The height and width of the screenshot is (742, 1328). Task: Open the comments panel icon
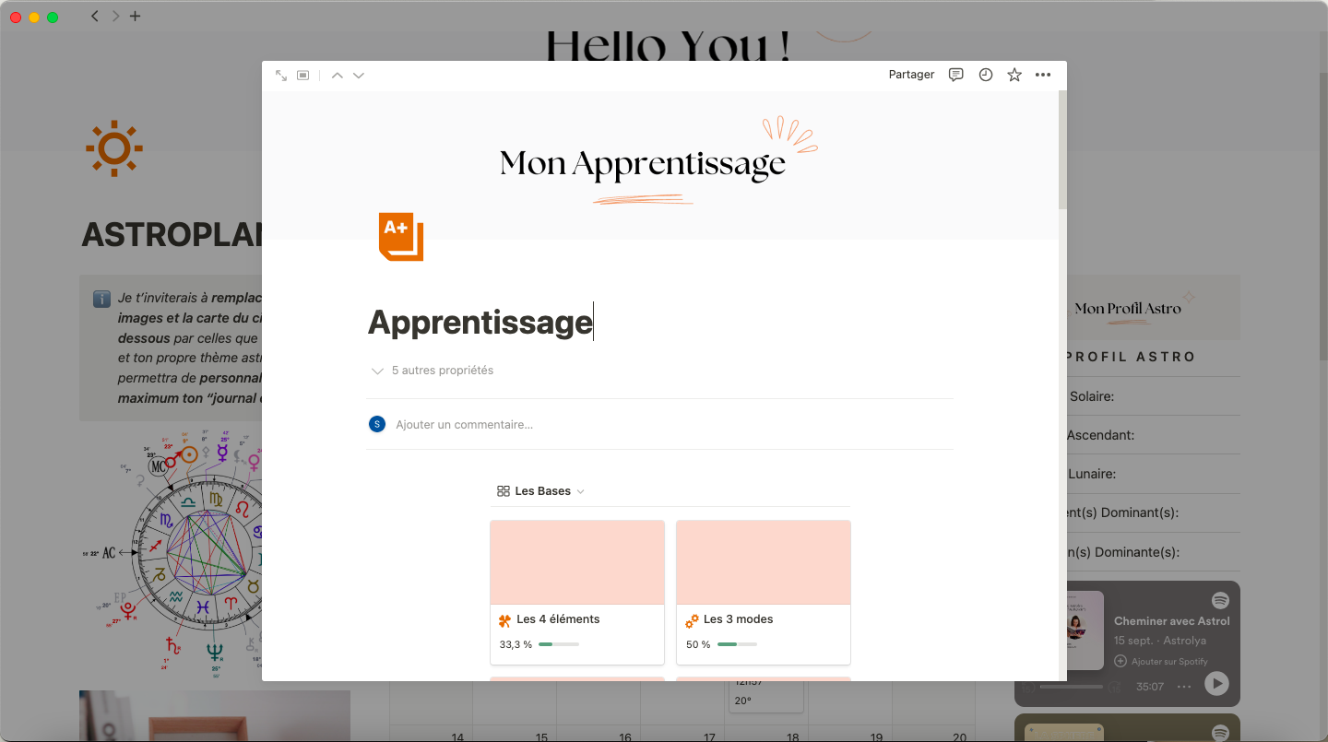click(x=956, y=75)
